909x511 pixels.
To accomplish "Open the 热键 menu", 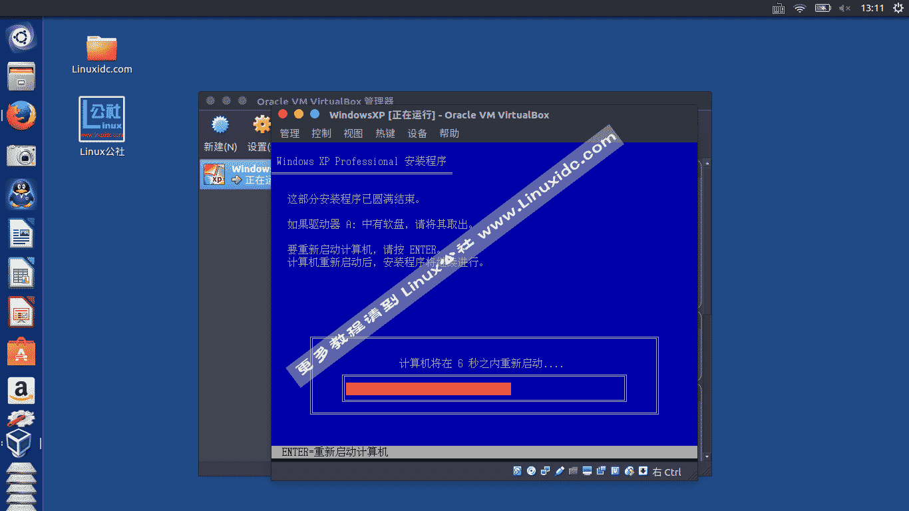I will (x=385, y=133).
